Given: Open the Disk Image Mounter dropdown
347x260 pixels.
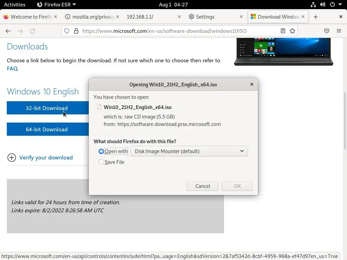Looking at the screenshot, I should pyautogui.click(x=189, y=151).
